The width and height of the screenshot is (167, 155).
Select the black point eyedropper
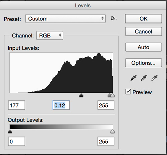(133, 78)
